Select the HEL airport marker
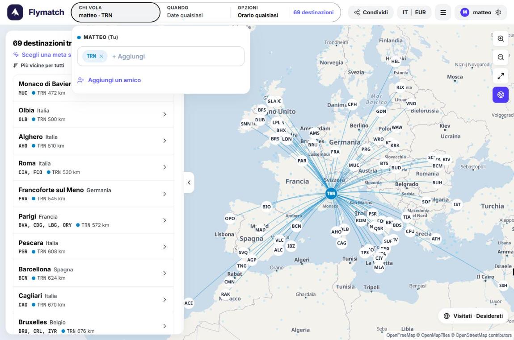The height and width of the screenshot is (340, 514). coord(396,61)
